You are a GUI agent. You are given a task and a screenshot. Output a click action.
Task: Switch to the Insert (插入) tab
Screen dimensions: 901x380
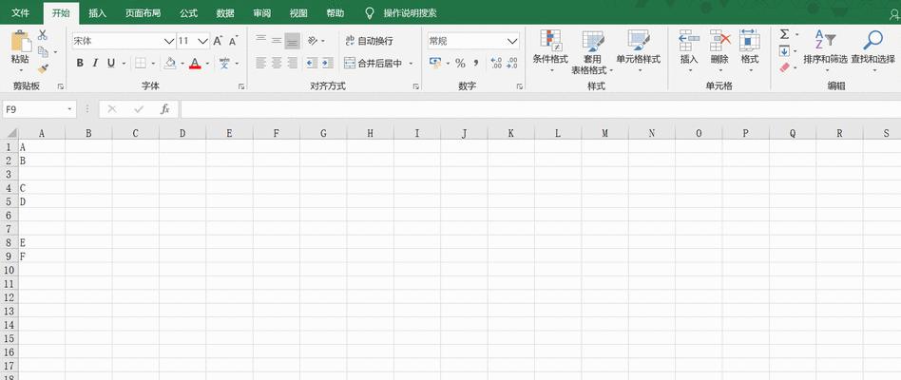pyautogui.click(x=98, y=12)
